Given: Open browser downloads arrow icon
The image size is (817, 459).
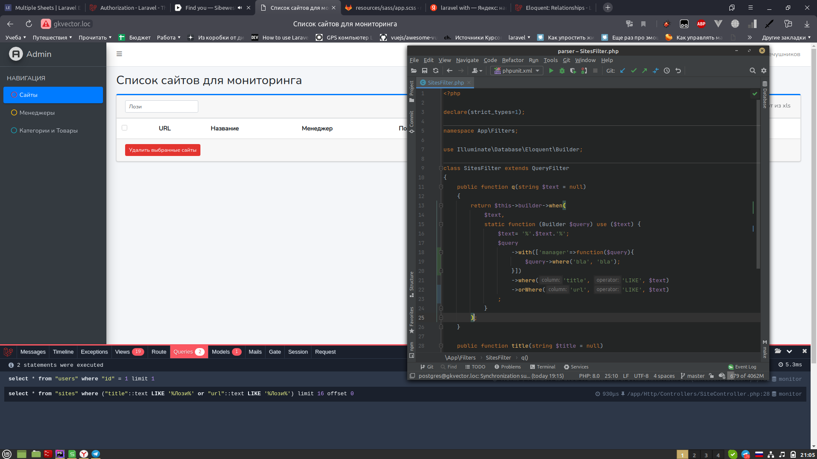Looking at the screenshot, I should coord(807,24).
